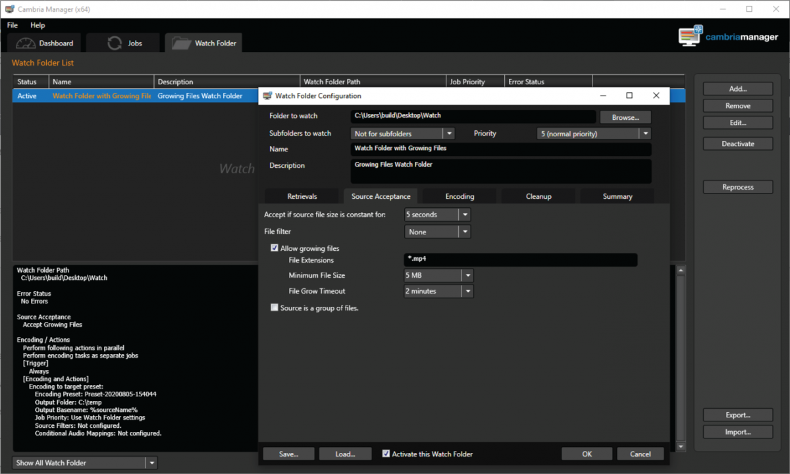
Task: Click the Remove button
Action: click(738, 105)
